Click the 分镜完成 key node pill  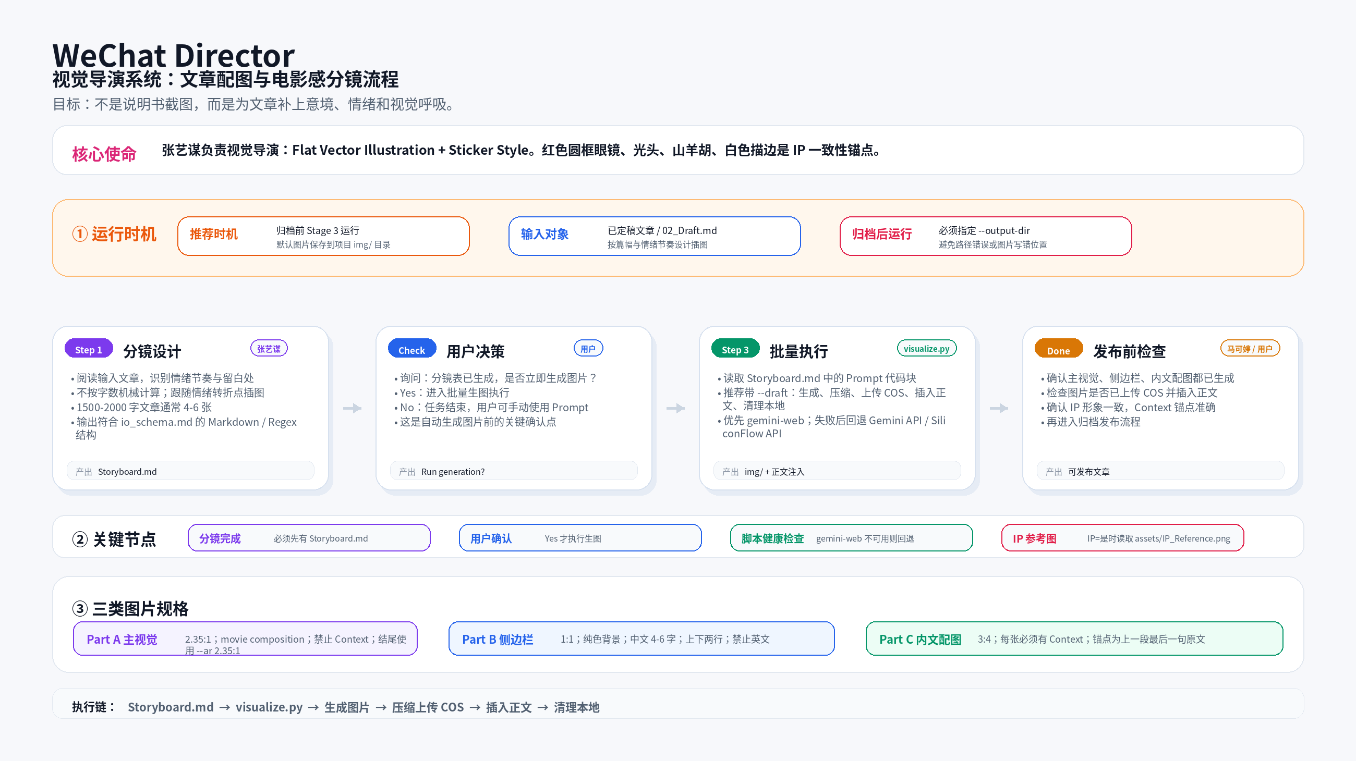[309, 537]
